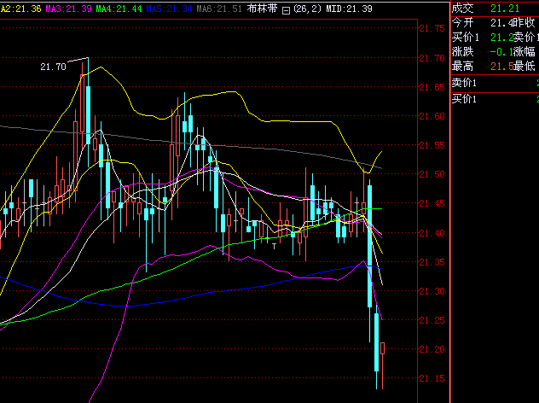Click the red 21.5 highest price value
This screenshot has width=539, height=403.
click(501, 66)
